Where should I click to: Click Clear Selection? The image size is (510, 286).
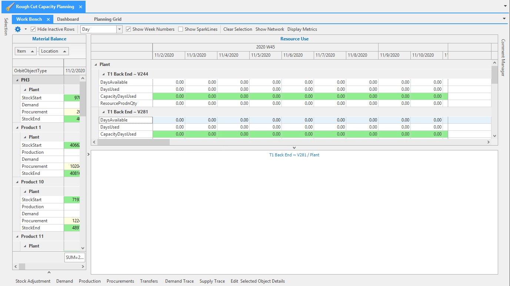tap(238, 29)
